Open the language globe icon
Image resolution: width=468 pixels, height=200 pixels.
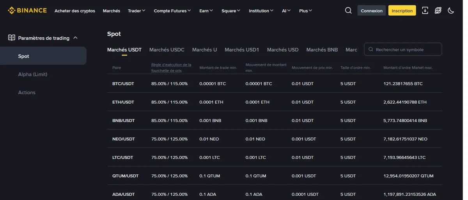pos(438,10)
